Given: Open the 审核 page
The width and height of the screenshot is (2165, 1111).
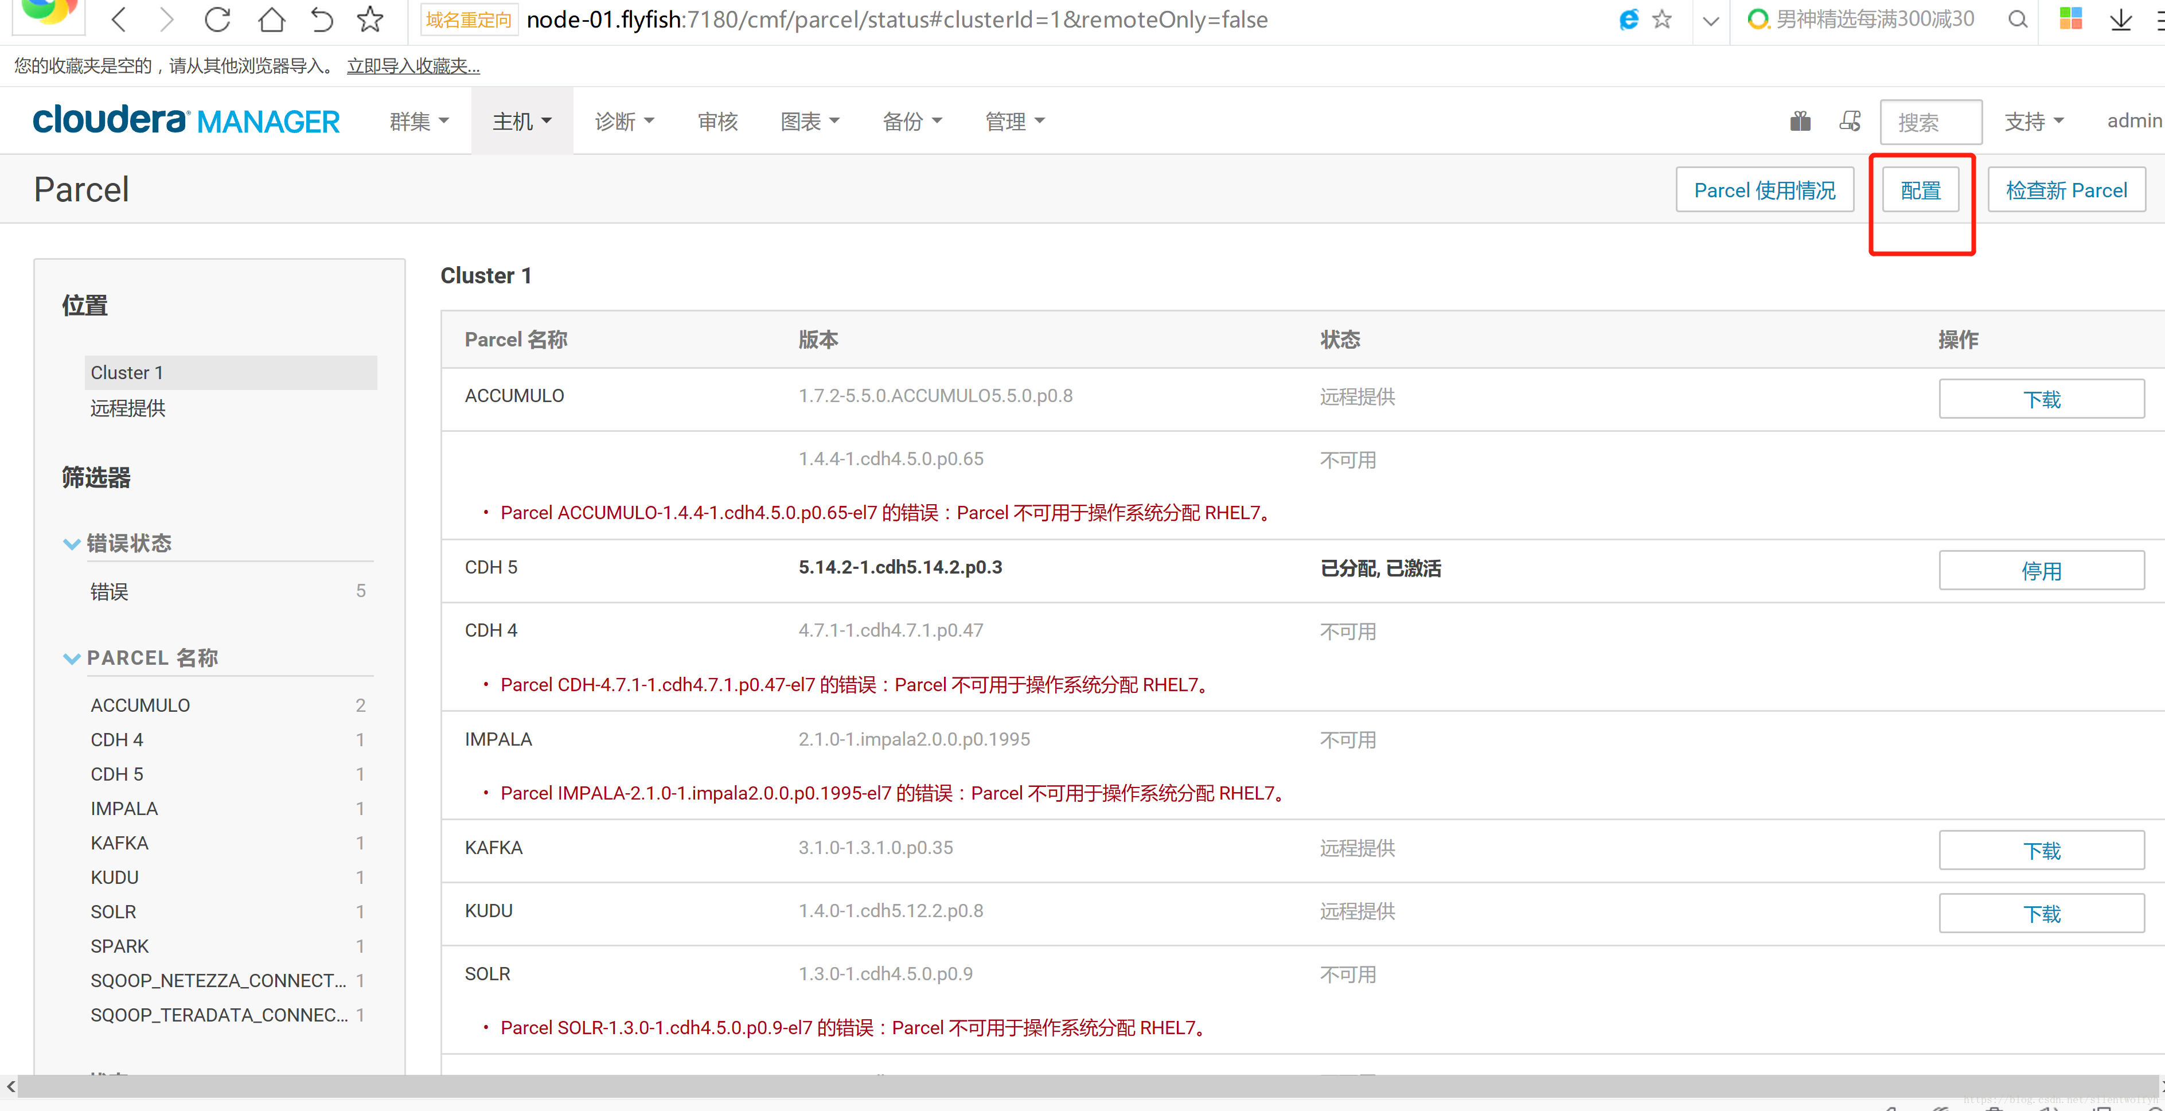Looking at the screenshot, I should click(717, 121).
